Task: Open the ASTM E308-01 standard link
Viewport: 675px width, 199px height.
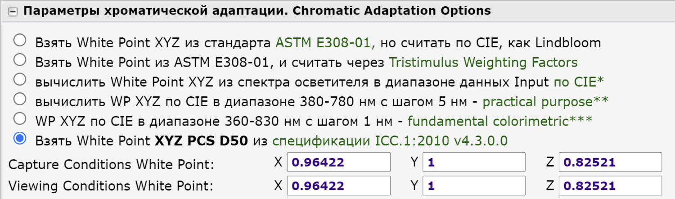Action: [325, 43]
